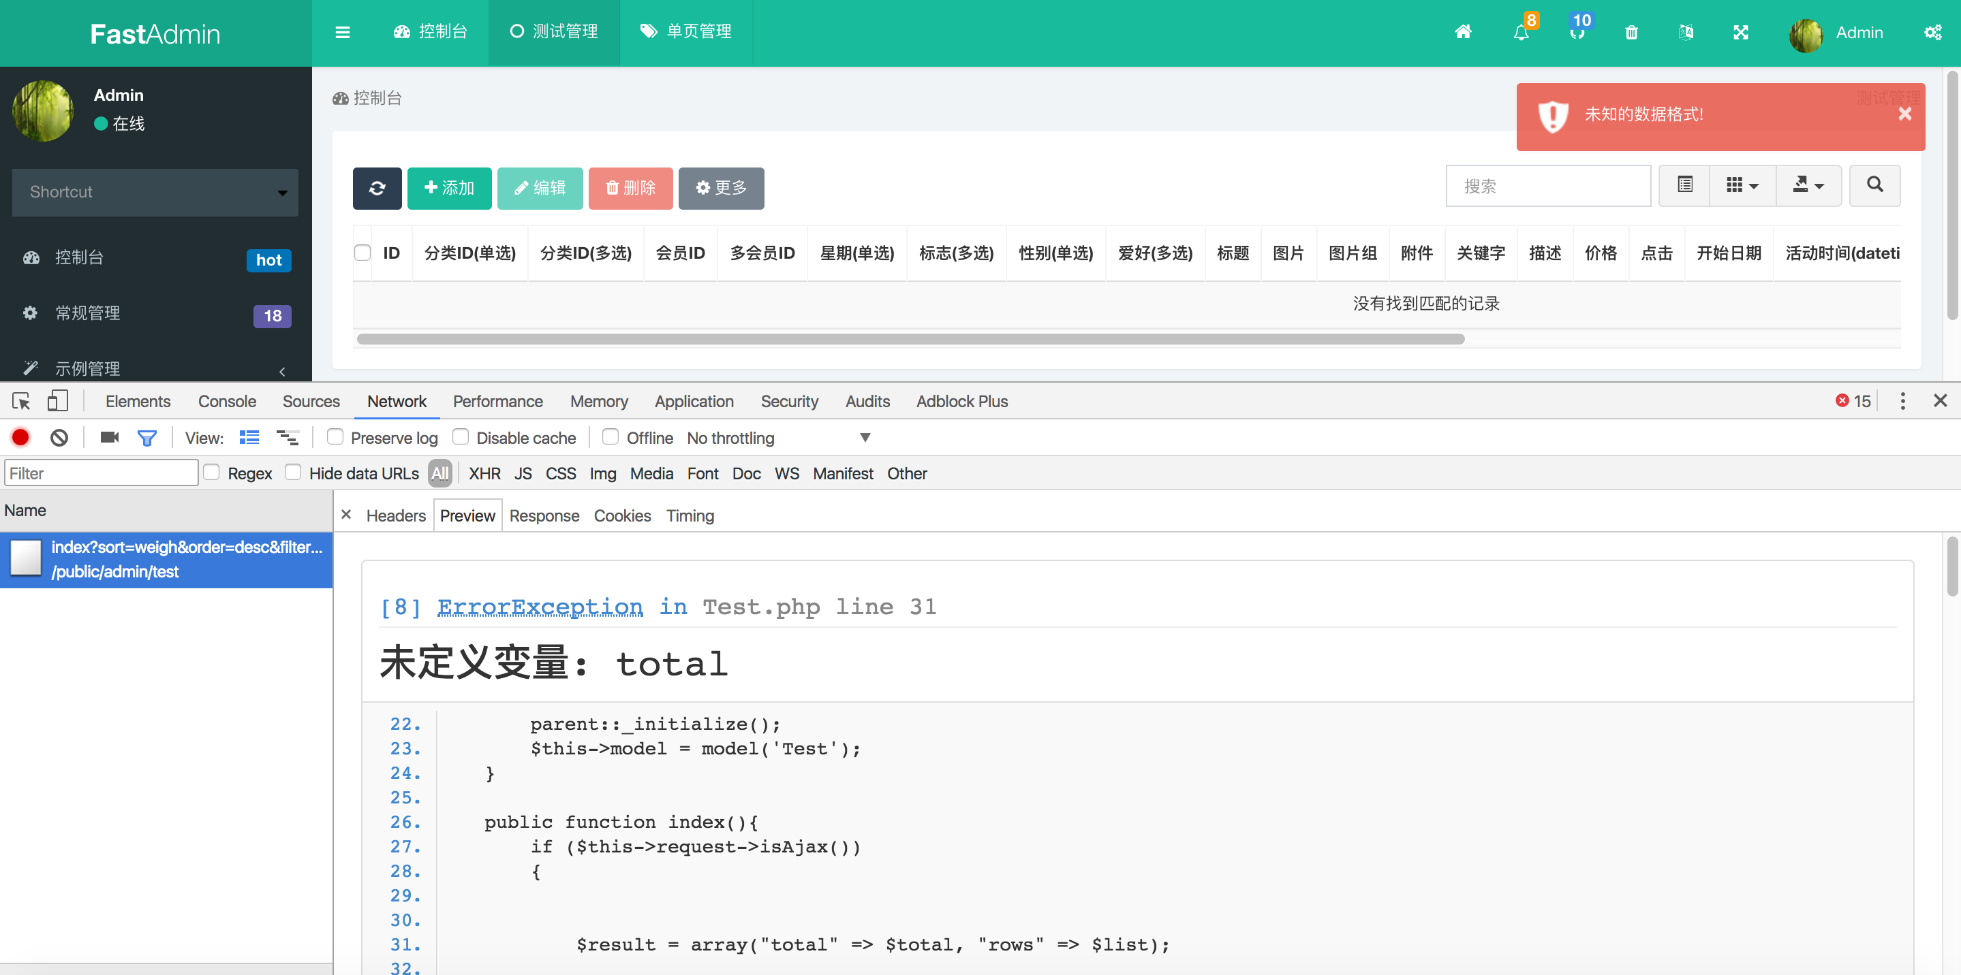The height and width of the screenshot is (975, 1961).
Task: Toggle fullscreen mode via the header icon
Action: tap(1742, 33)
